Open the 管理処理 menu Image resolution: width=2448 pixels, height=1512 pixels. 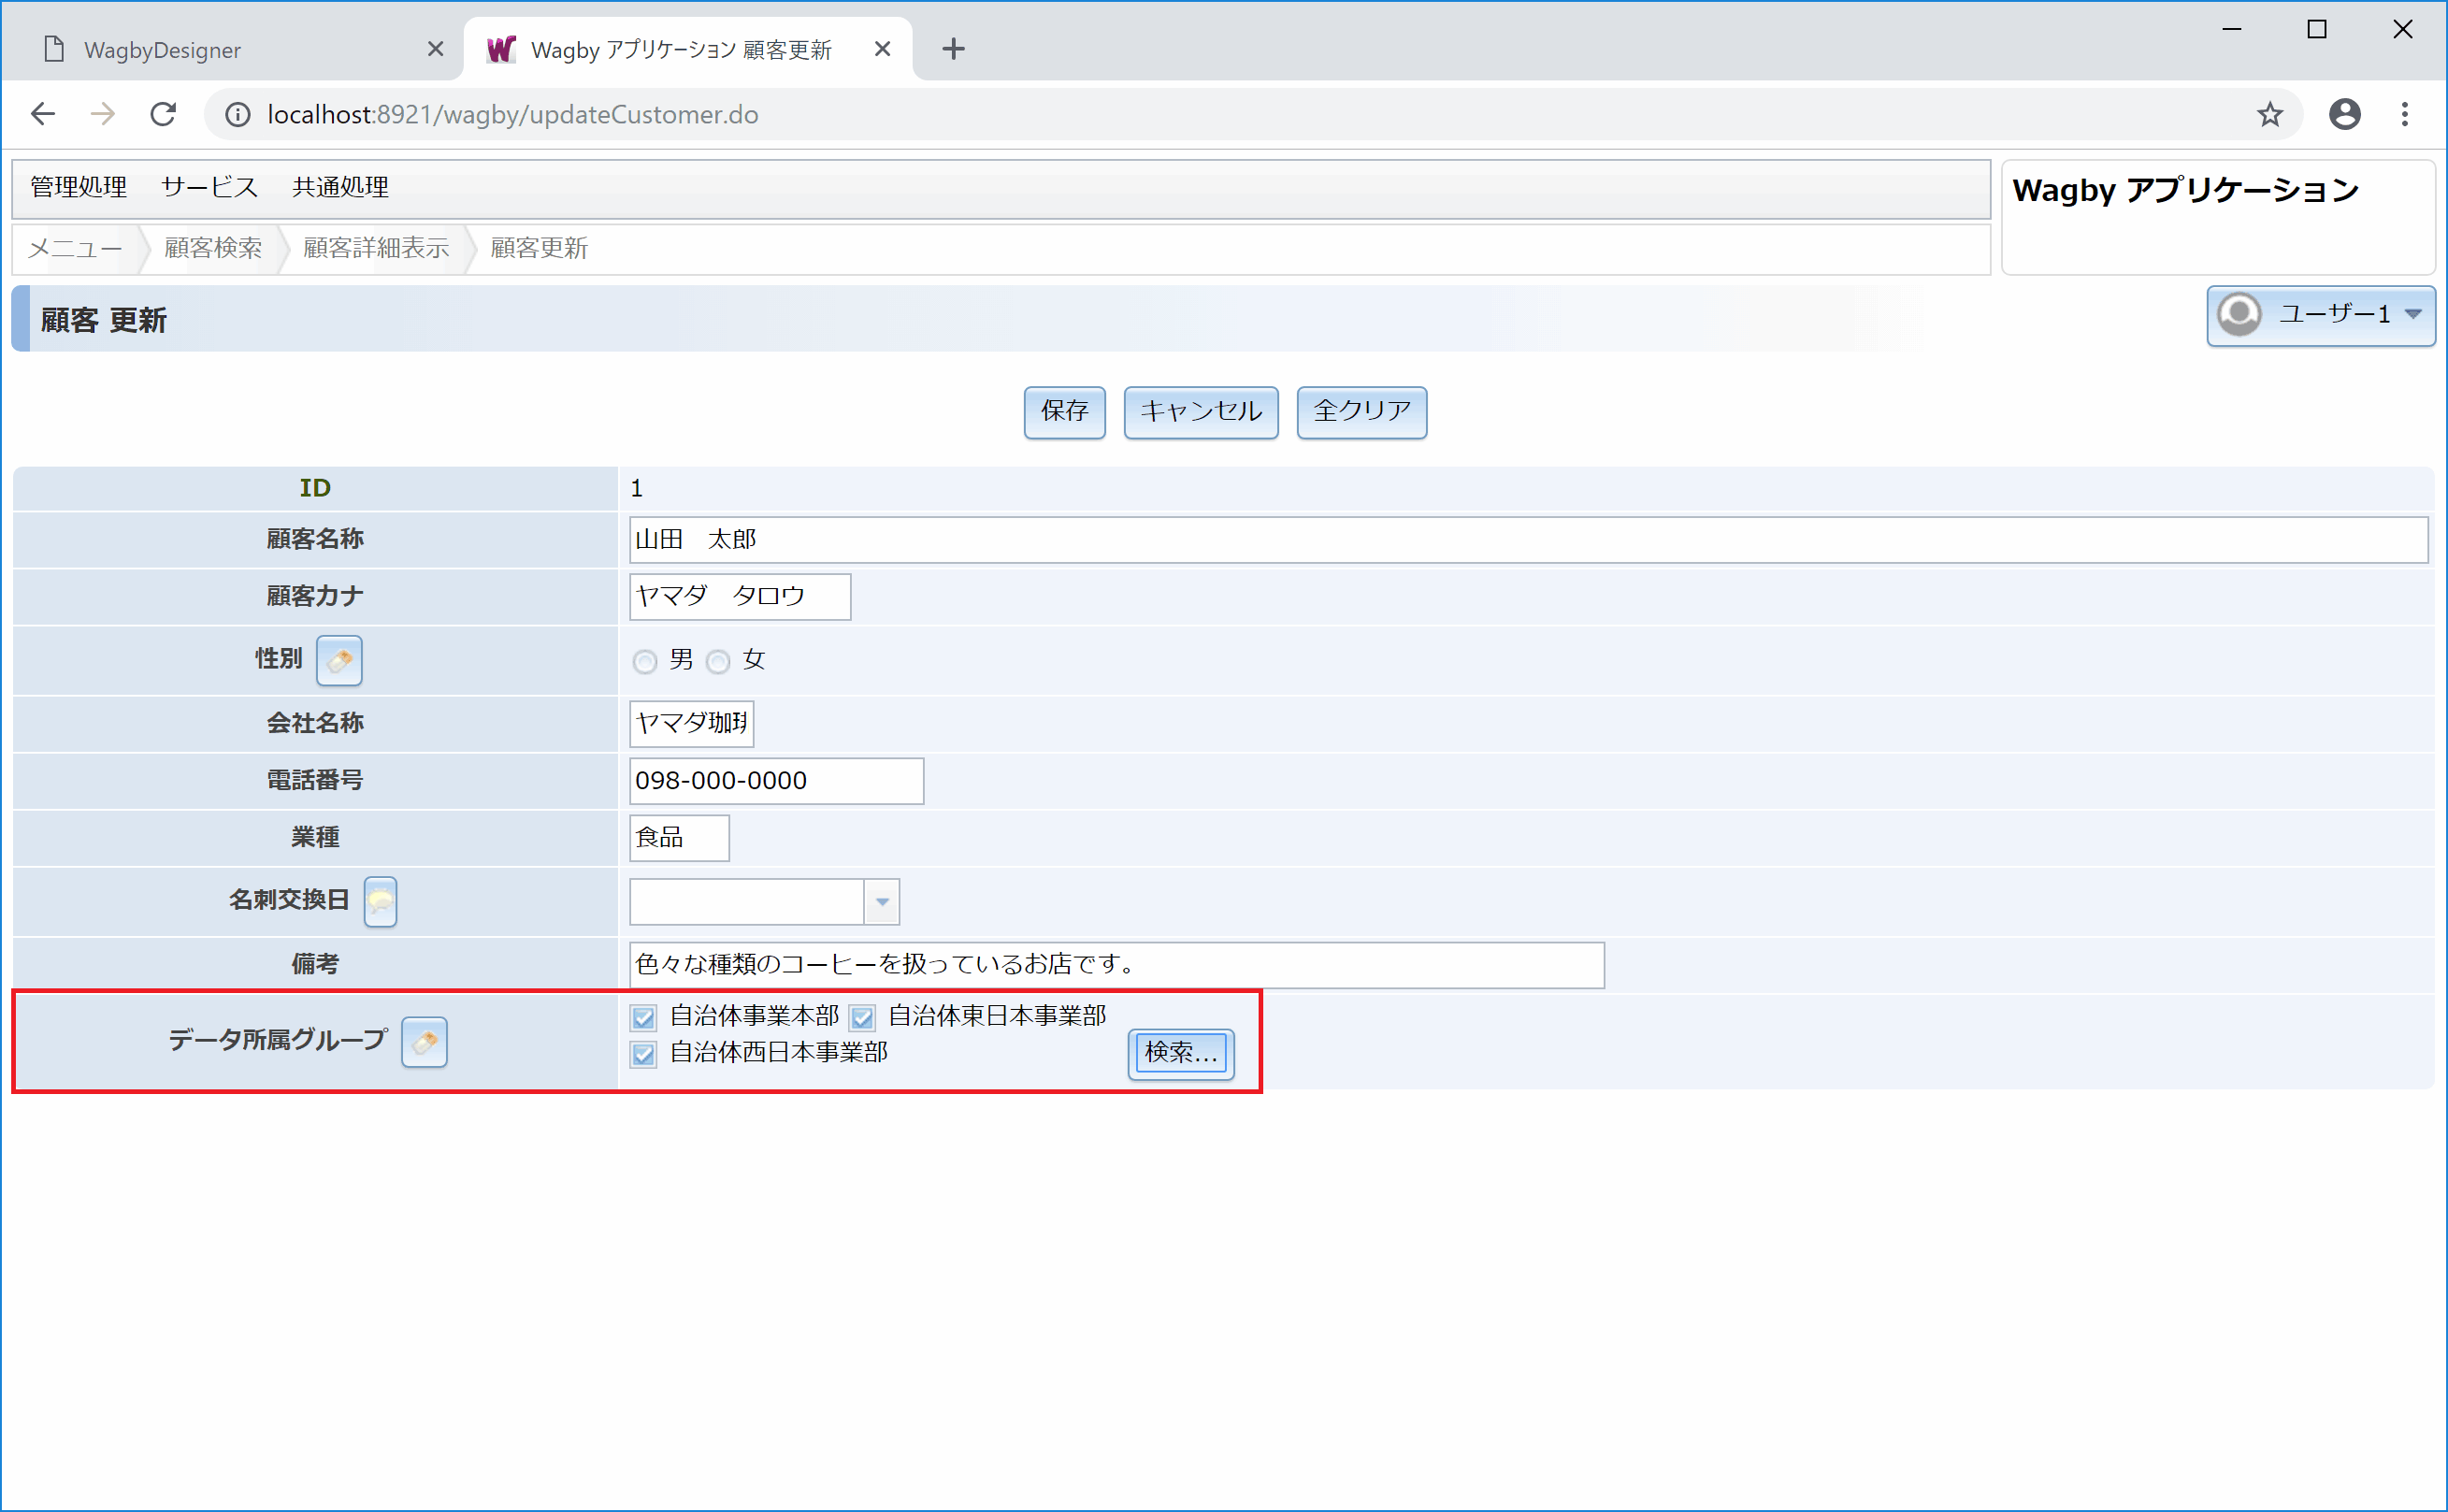(x=78, y=187)
